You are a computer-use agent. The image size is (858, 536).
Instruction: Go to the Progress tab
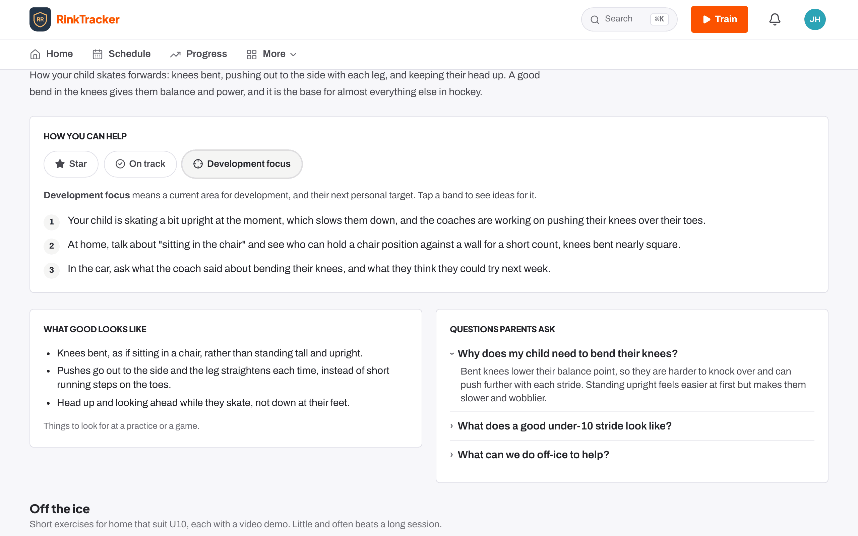[x=198, y=54]
